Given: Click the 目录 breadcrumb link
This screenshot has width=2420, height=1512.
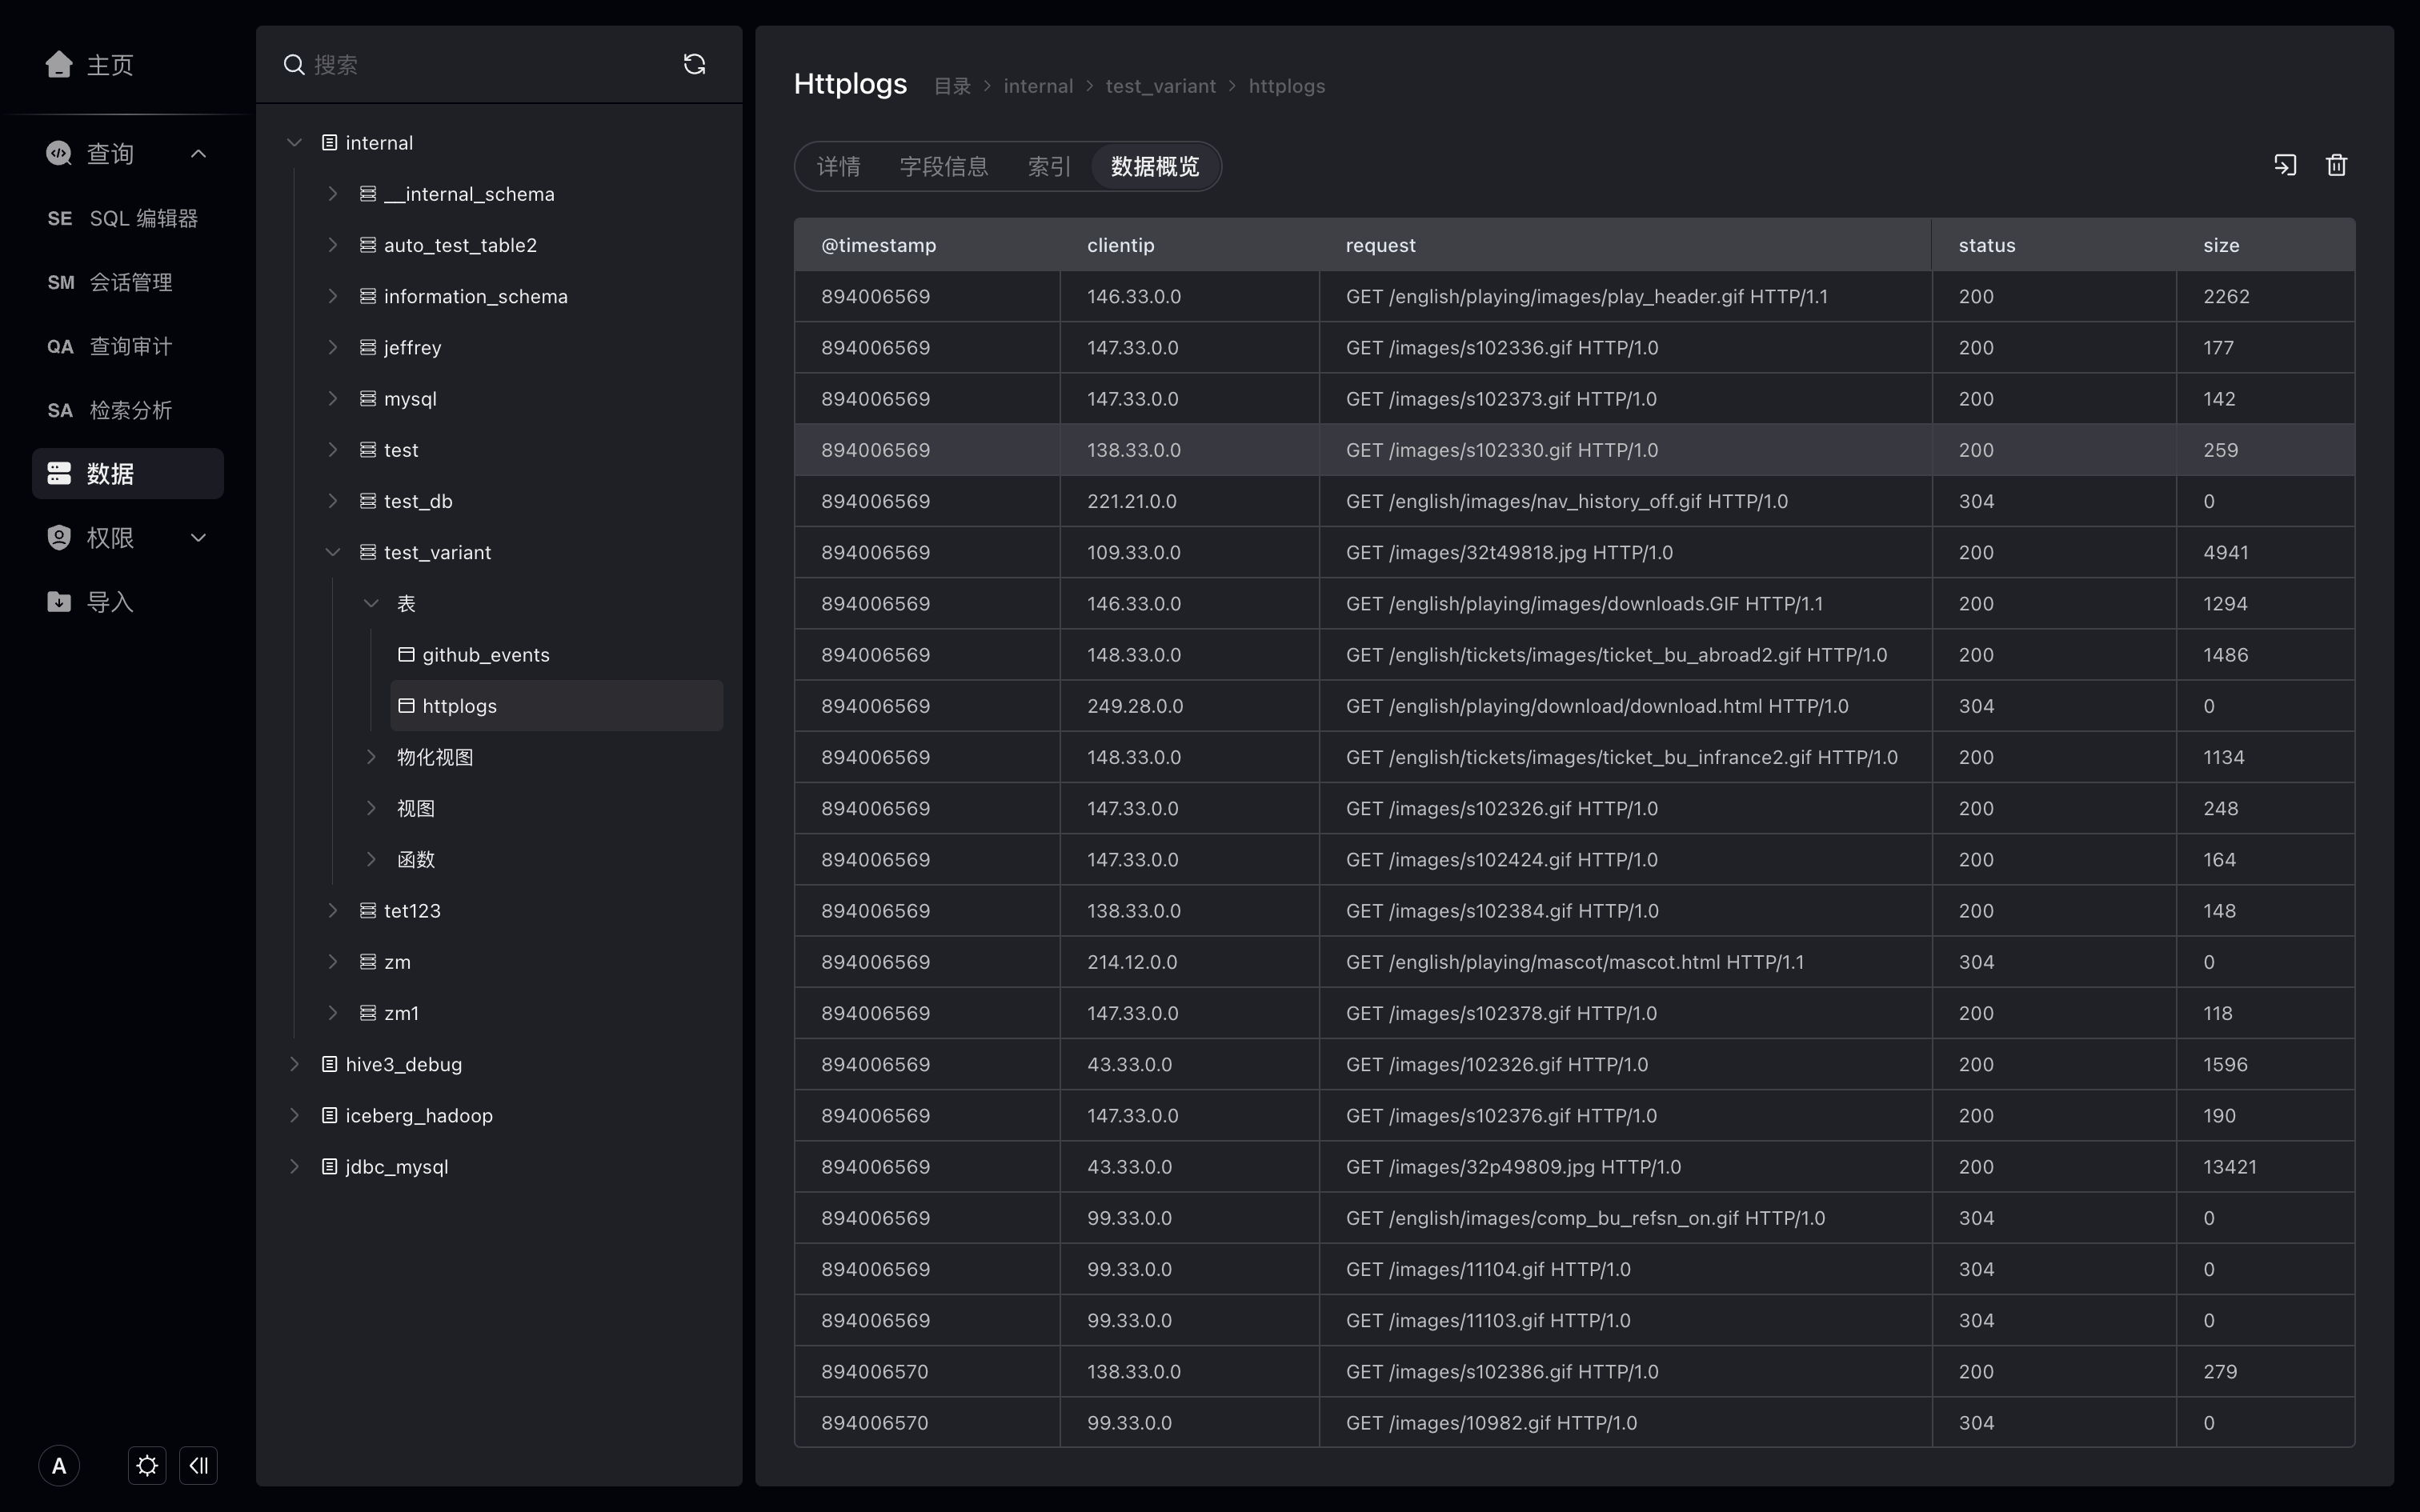Looking at the screenshot, I should pos(952,86).
